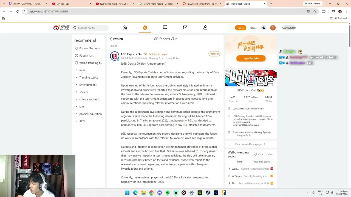Image resolution: width=351 pixels, height=197 pixels.
Task: Open the LGD profile banner image
Action: pos(251,78)
